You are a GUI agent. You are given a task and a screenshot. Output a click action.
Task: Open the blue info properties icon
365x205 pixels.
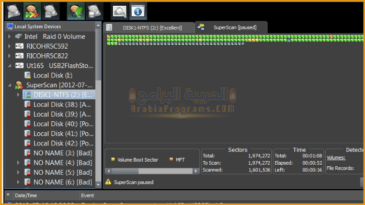coord(138,11)
